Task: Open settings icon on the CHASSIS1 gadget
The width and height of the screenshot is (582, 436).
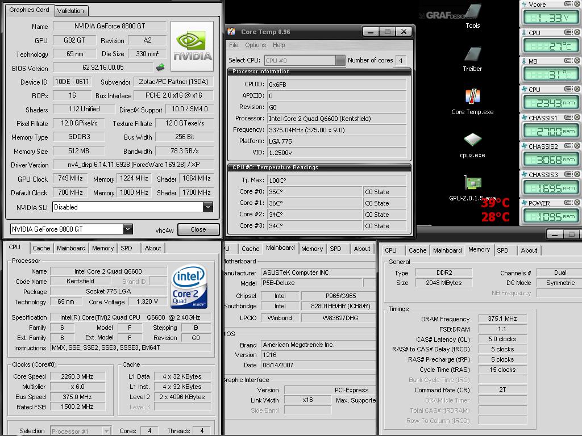Action: click(x=568, y=118)
